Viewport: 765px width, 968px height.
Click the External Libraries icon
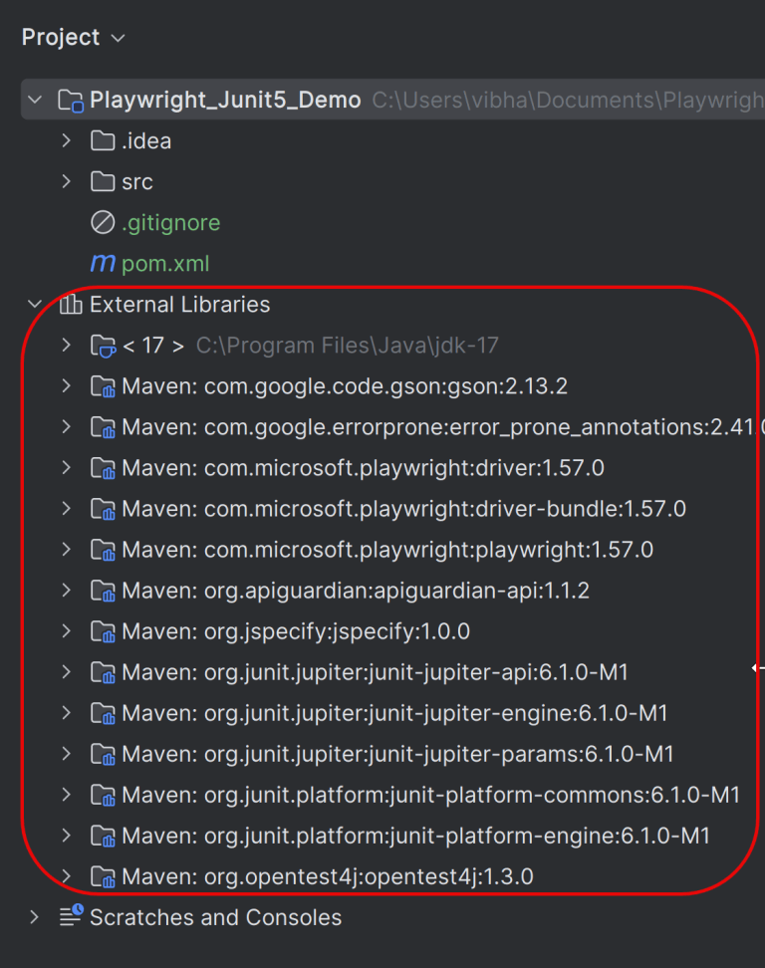(71, 304)
